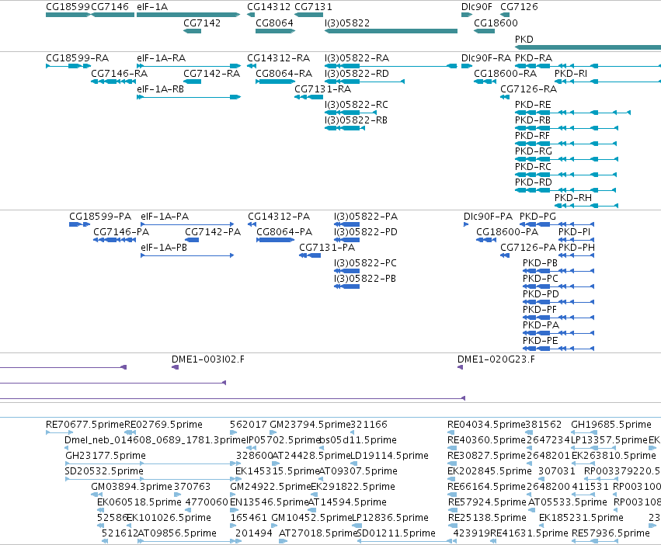Click the l(3)05822-PD protein label
The image size is (661, 545).
pos(366,232)
